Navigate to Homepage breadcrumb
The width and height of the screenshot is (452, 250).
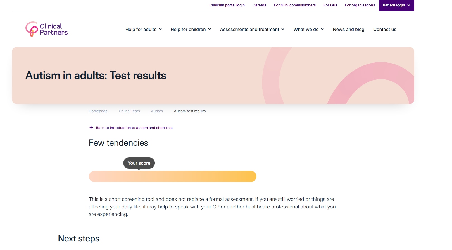click(x=98, y=111)
